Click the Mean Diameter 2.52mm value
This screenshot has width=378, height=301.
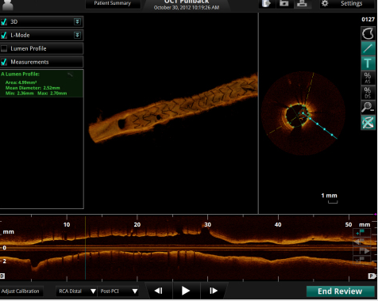click(x=33, y=88)
